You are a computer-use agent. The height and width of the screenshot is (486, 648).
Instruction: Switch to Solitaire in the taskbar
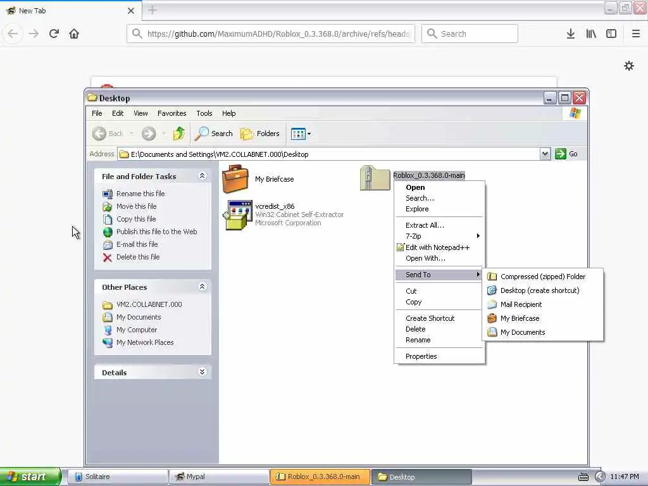click(117, 477)
